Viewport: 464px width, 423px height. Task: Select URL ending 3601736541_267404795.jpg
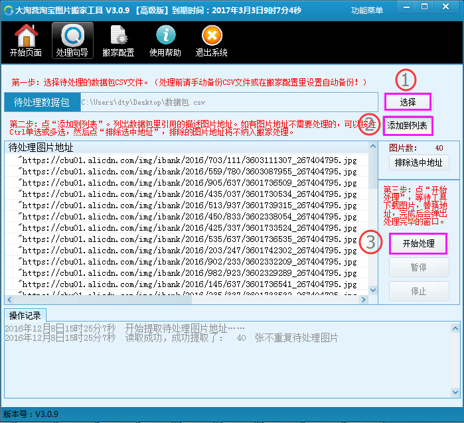(x=187, y=284)
